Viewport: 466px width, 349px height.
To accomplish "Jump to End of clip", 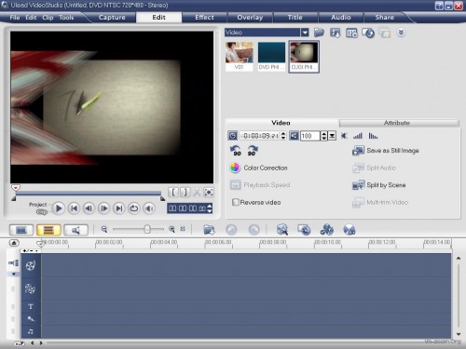I will pyautogui.click(x=119, y=208).
